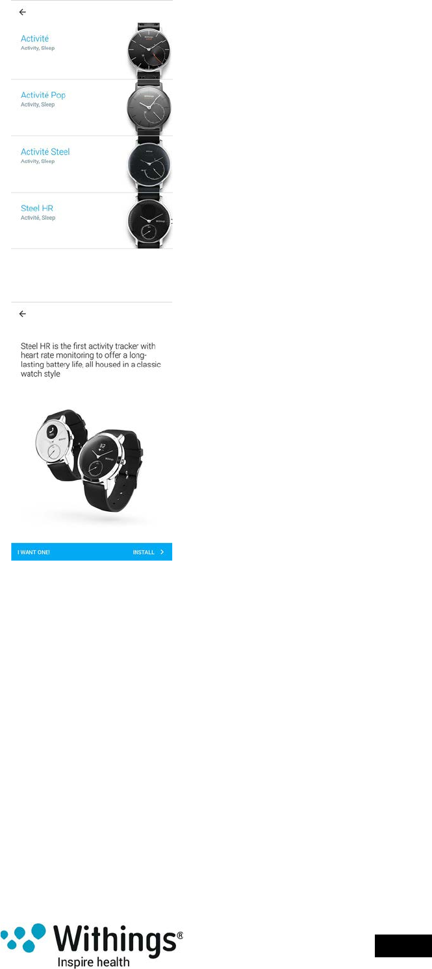Viewport: 432px width, 969px height.
Task: Click the I WANT ONE! button
Action: tap(34, 552)
